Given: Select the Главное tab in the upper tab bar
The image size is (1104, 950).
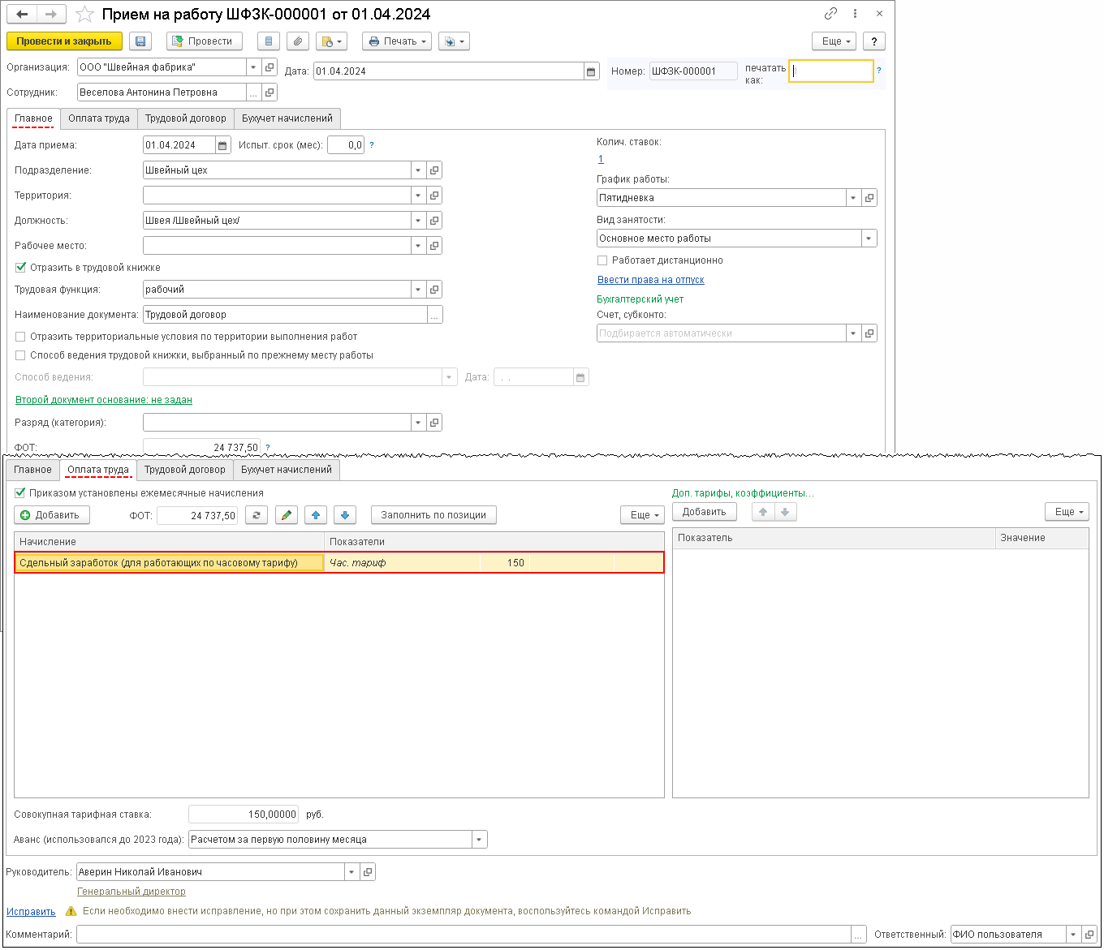Looking at the screenshot, I should pos(33,118).
